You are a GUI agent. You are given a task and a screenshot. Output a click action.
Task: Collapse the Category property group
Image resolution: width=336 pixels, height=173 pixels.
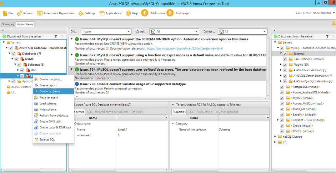pos(173,123)
